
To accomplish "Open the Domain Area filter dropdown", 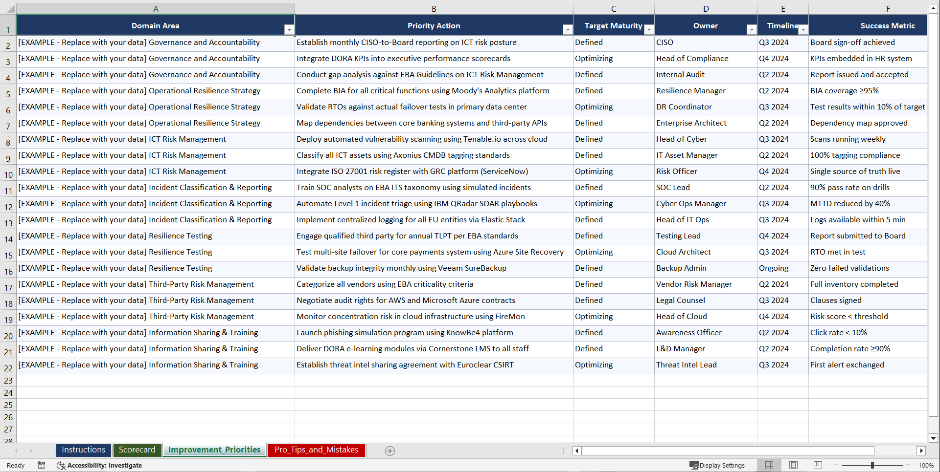I will [x=289, y=30].
